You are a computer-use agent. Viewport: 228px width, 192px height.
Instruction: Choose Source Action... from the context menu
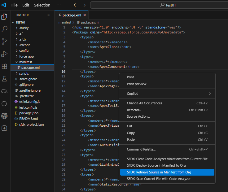tap(167, 116)
